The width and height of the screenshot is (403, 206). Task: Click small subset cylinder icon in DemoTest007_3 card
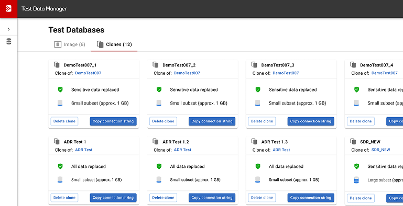(x=258, y=103)
